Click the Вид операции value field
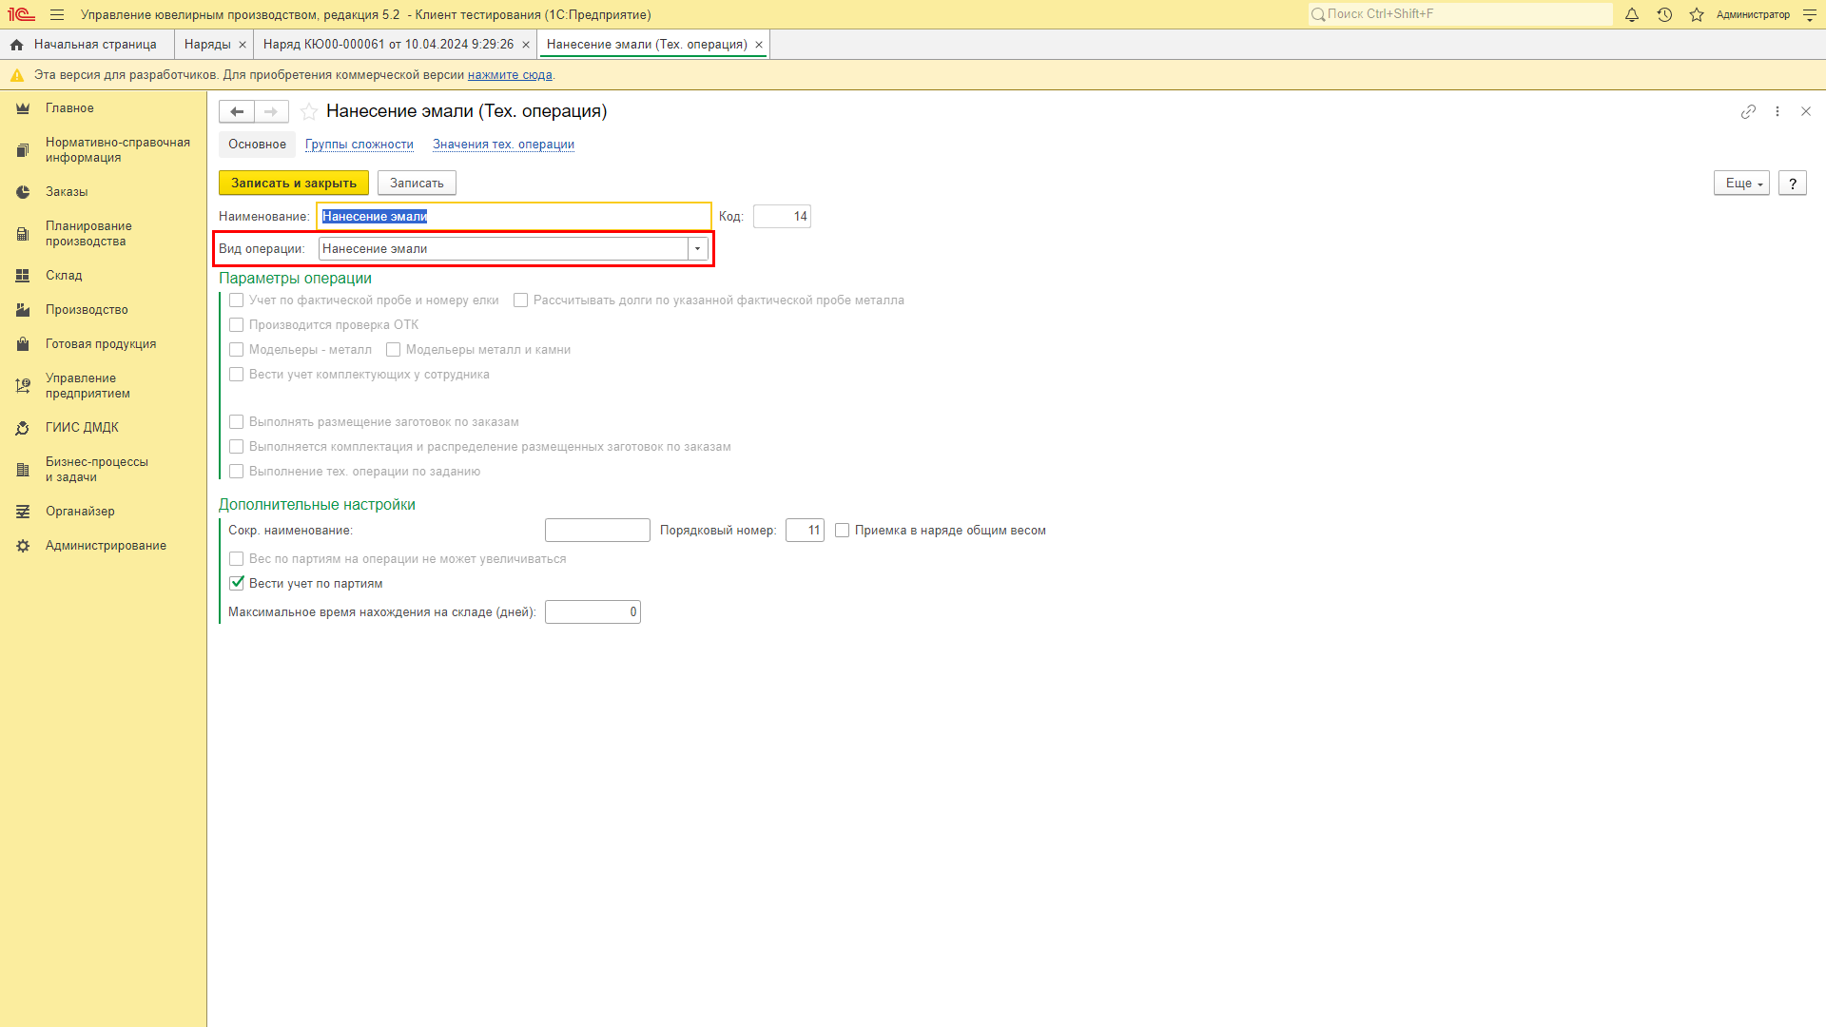 (503, 249)
